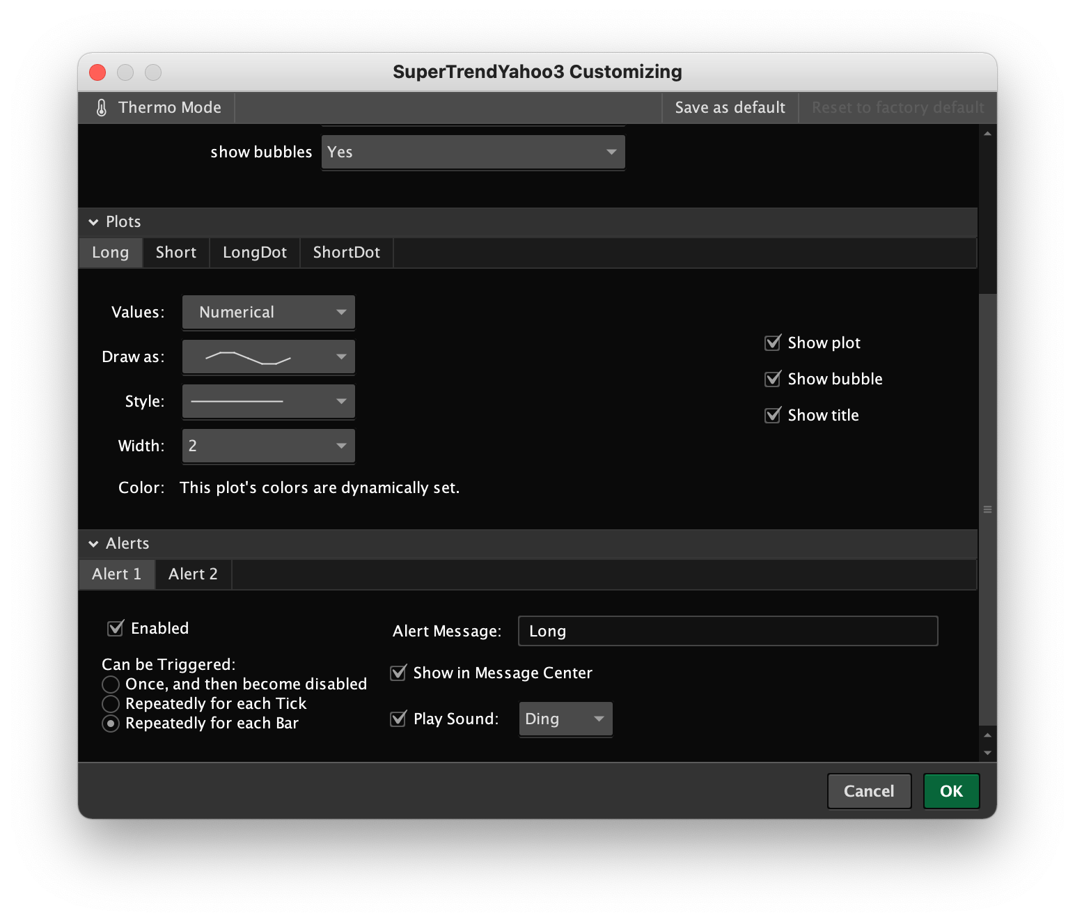Click scrollbar down arrow at bottom
The height and width of the screenshot is (922, 1075).
pos(987,753)
